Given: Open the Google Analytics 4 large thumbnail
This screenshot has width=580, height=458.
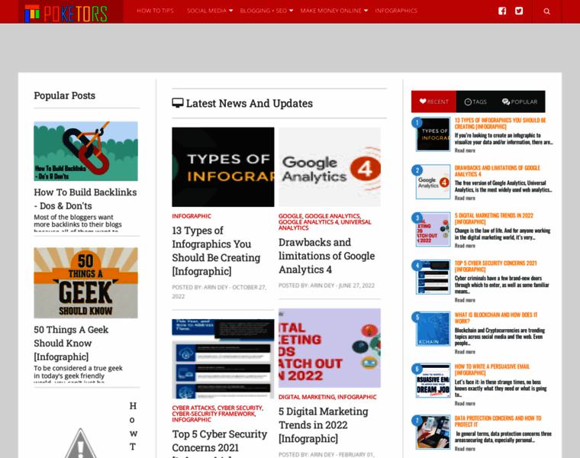Looking at the screenshot, I should tap(330, 167).
